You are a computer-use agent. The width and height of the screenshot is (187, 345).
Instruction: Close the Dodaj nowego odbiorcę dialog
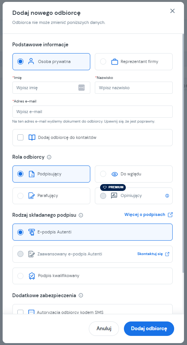pyautogui.click(x=173, y=11)
